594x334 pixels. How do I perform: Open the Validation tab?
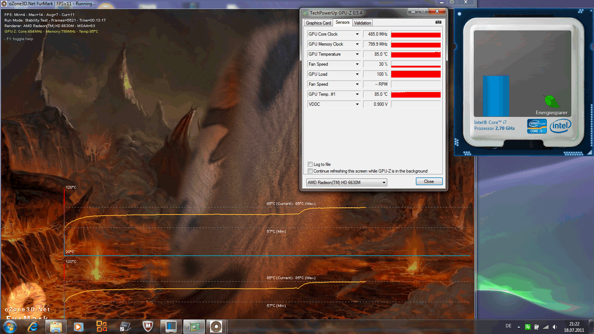(x=362, y=23)
